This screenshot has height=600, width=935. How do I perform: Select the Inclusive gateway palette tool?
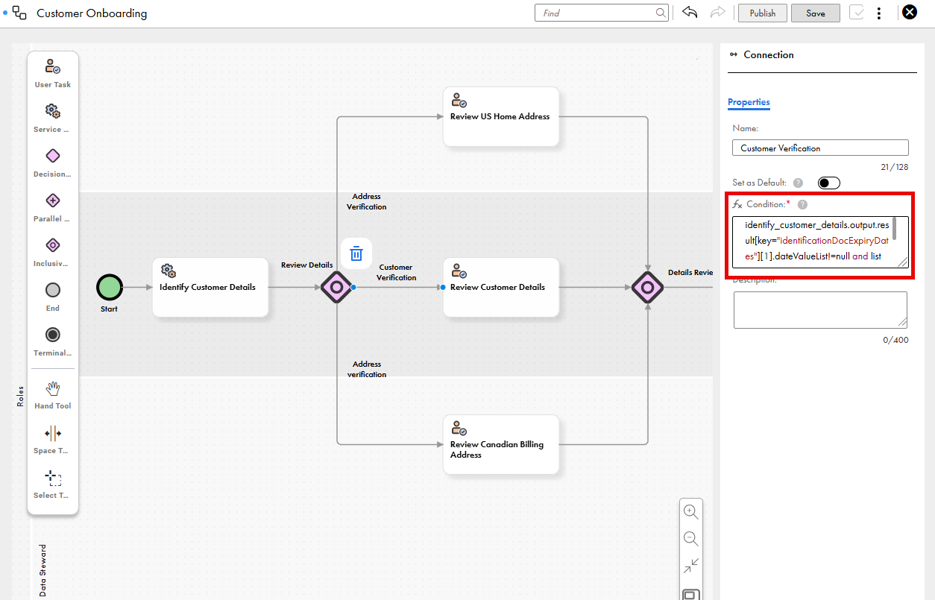pos(52,253)
